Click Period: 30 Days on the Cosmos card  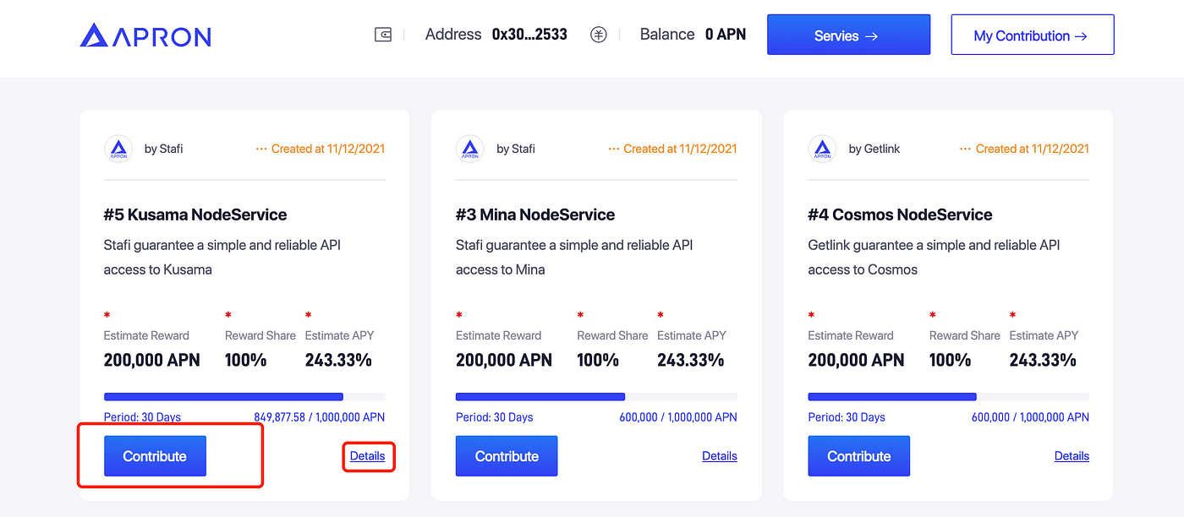(847, 417)
